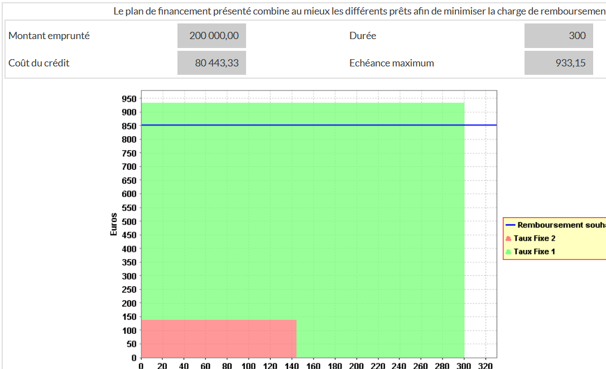The image size is (606, 369).
Task: Click the red Taux Fixe 2 legend marker
Action: pos(508,238)
